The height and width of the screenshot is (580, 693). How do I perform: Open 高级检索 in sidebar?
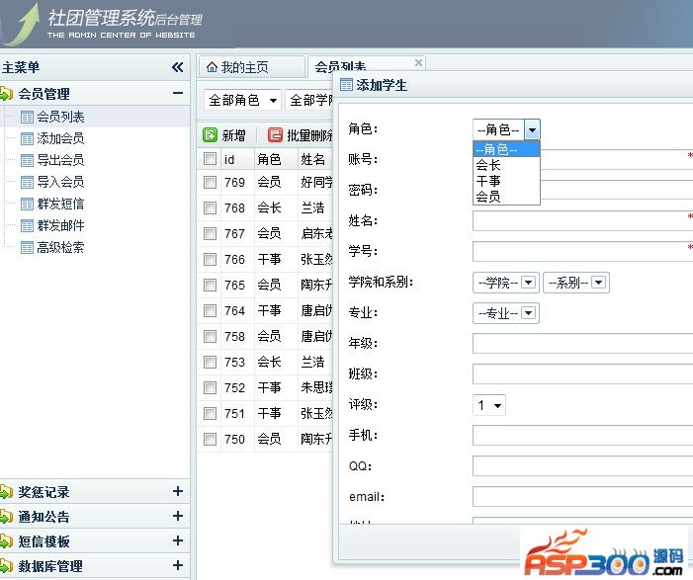[x=60, y=247]
